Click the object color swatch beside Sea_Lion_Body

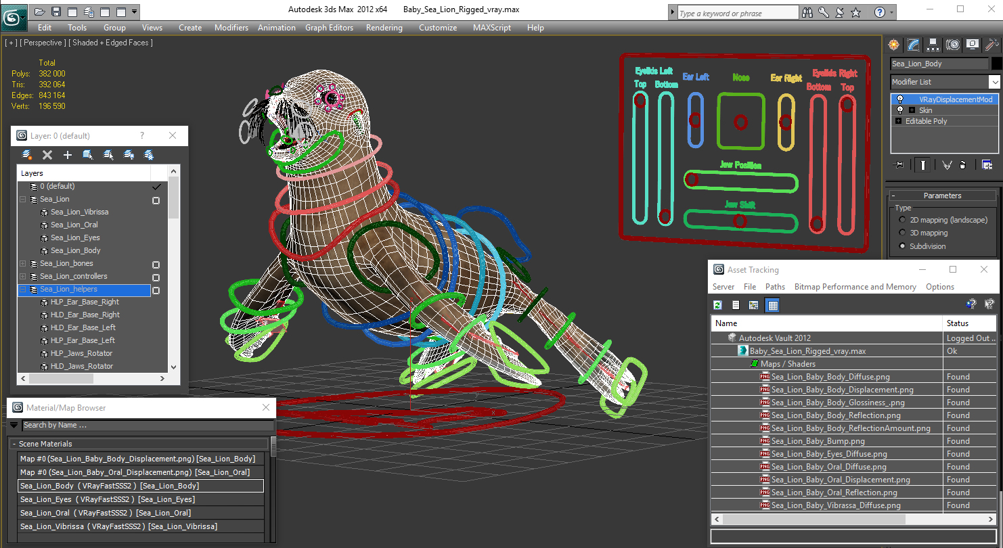[996, 64]
